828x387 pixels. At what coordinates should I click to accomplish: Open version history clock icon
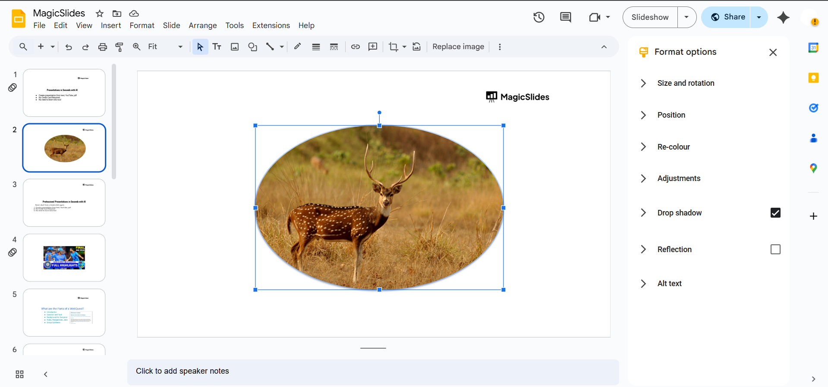point(538,17)
